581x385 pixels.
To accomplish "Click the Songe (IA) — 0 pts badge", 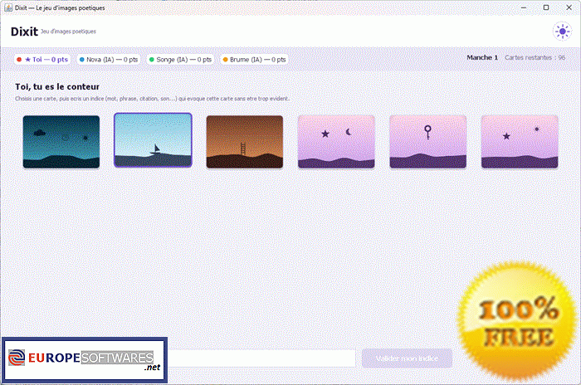I will point(180,59).
